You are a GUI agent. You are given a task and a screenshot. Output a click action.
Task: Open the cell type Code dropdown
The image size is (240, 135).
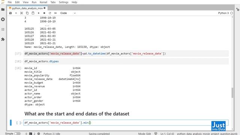[x=68, y=13]
